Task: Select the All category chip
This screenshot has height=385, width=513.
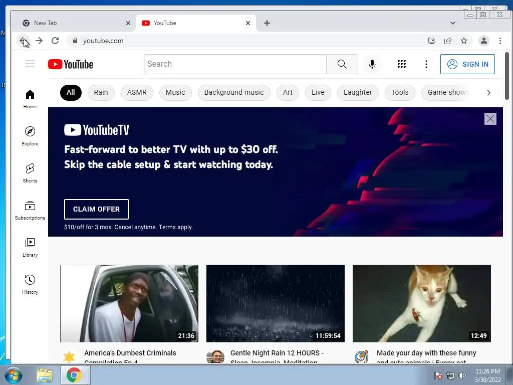Action: tap(71, 93)
